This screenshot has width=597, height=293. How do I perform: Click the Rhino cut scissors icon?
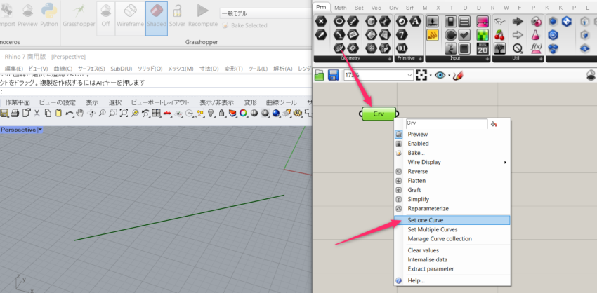[x=37, y=113]
